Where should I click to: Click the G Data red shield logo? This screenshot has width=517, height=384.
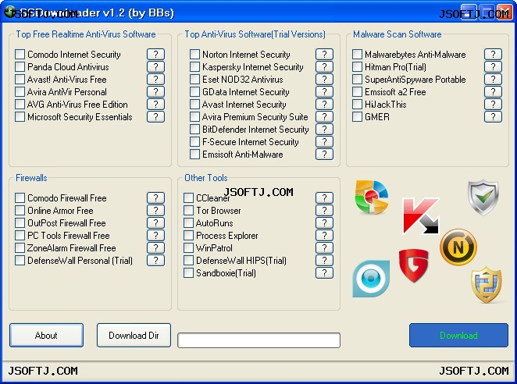[413, 265]
